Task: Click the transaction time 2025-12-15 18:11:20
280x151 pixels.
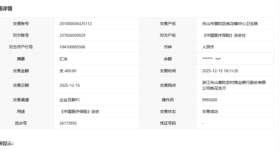Action: [x=220, y=71]
